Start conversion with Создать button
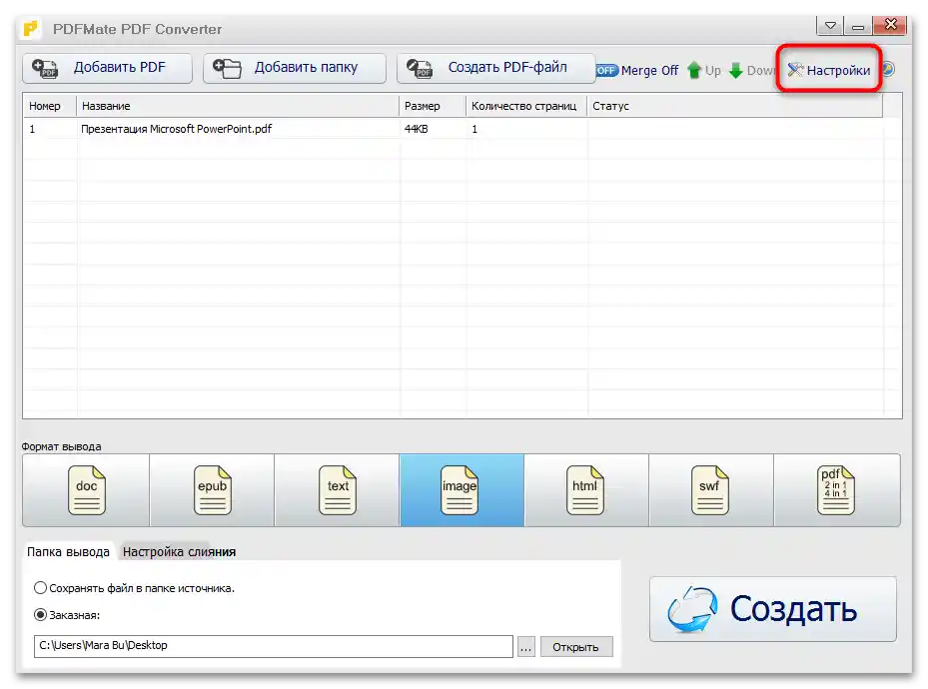Image resolution: width=928 pixels, height=689 pixels. (x=773, y=609)
